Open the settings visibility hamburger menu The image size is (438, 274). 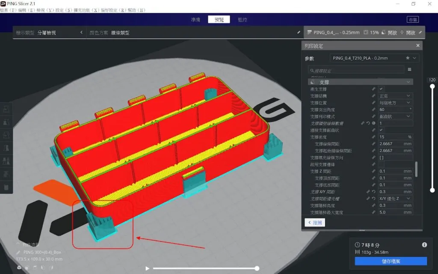pyautogui.click(x=409, y=69)
